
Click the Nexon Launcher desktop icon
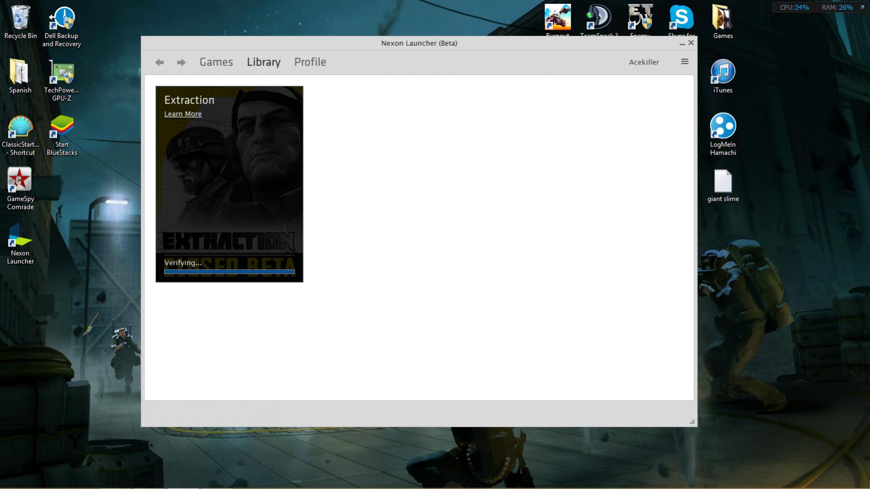click(x=20, y=239)
